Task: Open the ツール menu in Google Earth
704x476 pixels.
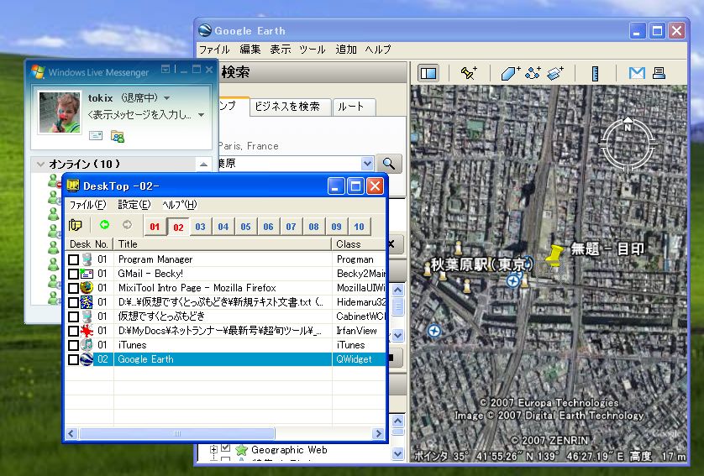Action: pyautogui.click(x=312, y=50)
